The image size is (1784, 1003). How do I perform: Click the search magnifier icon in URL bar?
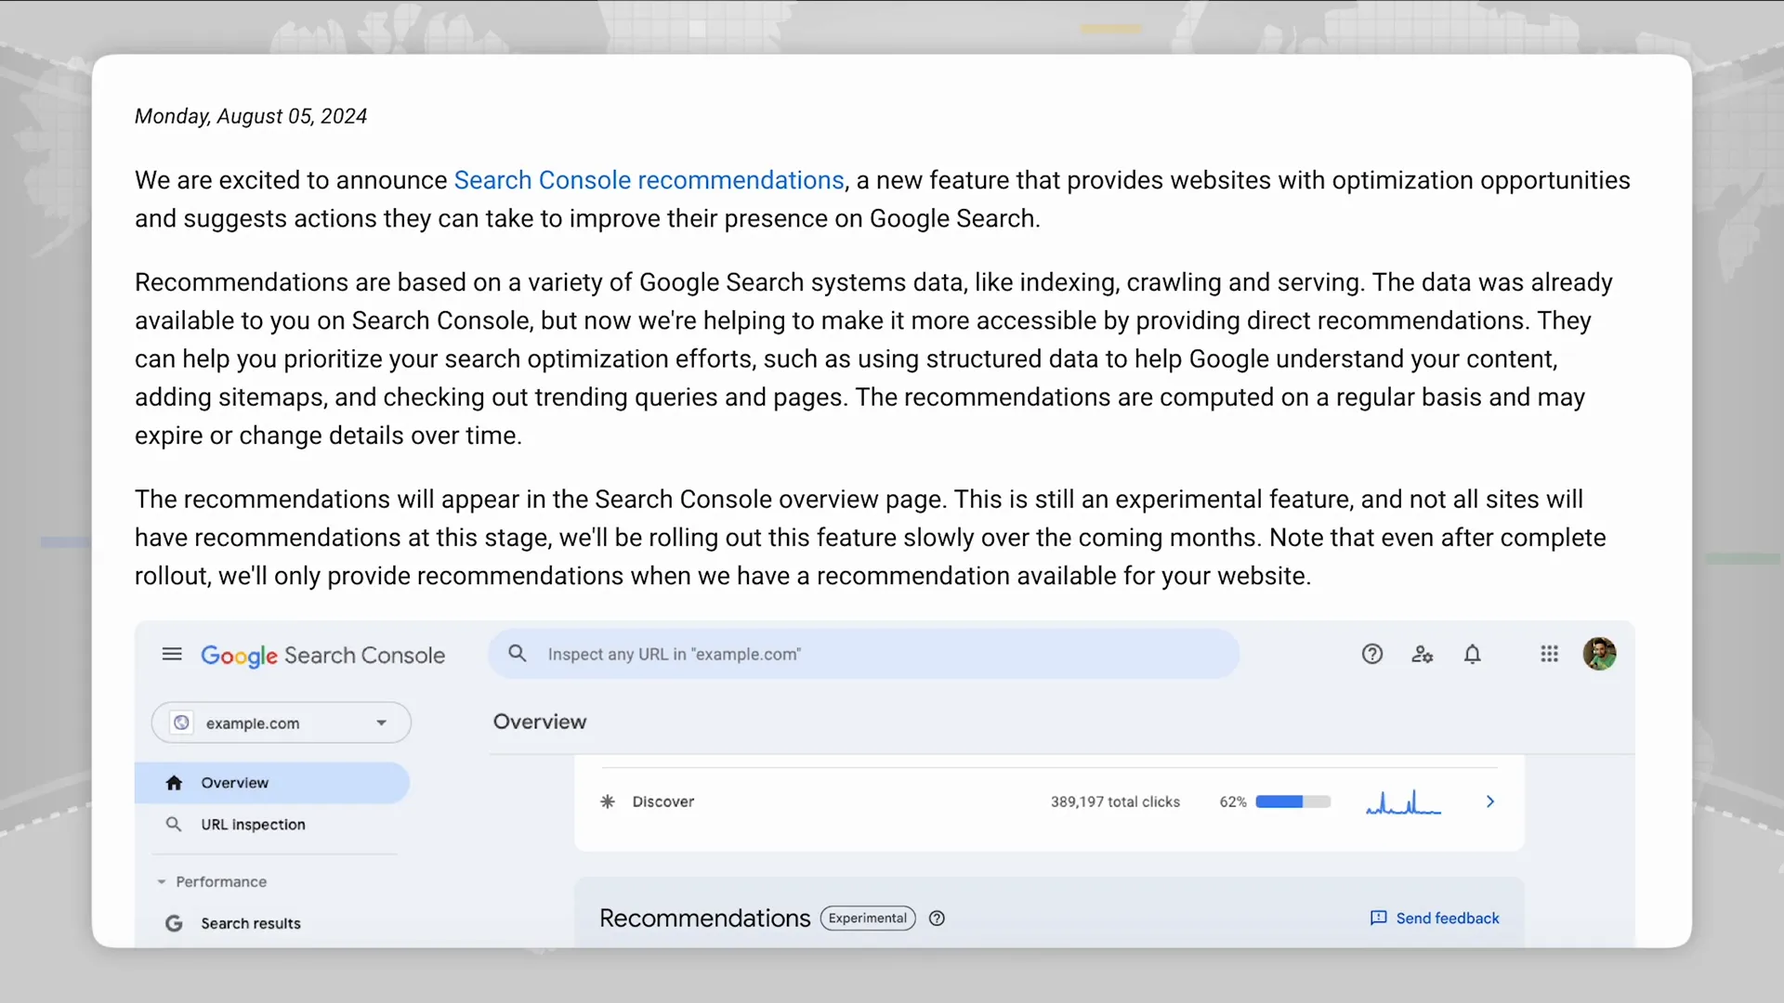coord(518,654)
